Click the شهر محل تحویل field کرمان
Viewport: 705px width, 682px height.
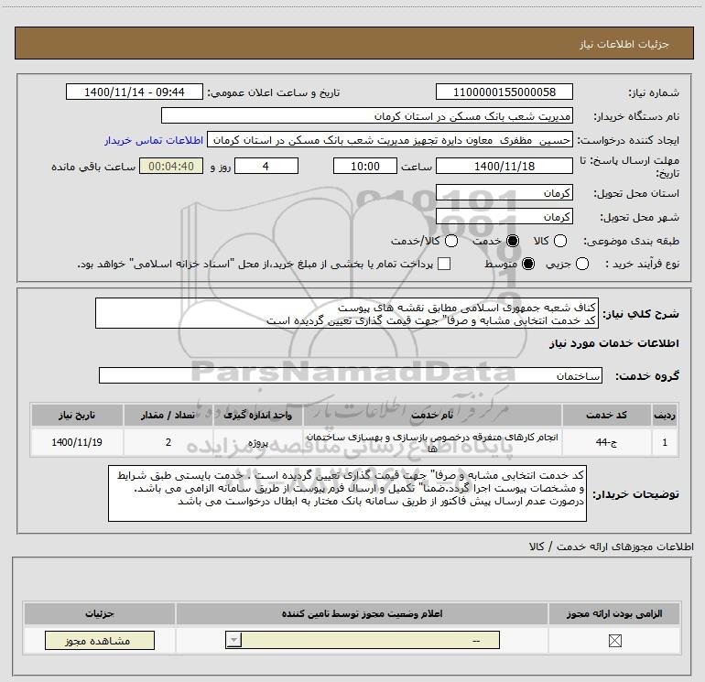pyautogui.click(x=504, y=217)
